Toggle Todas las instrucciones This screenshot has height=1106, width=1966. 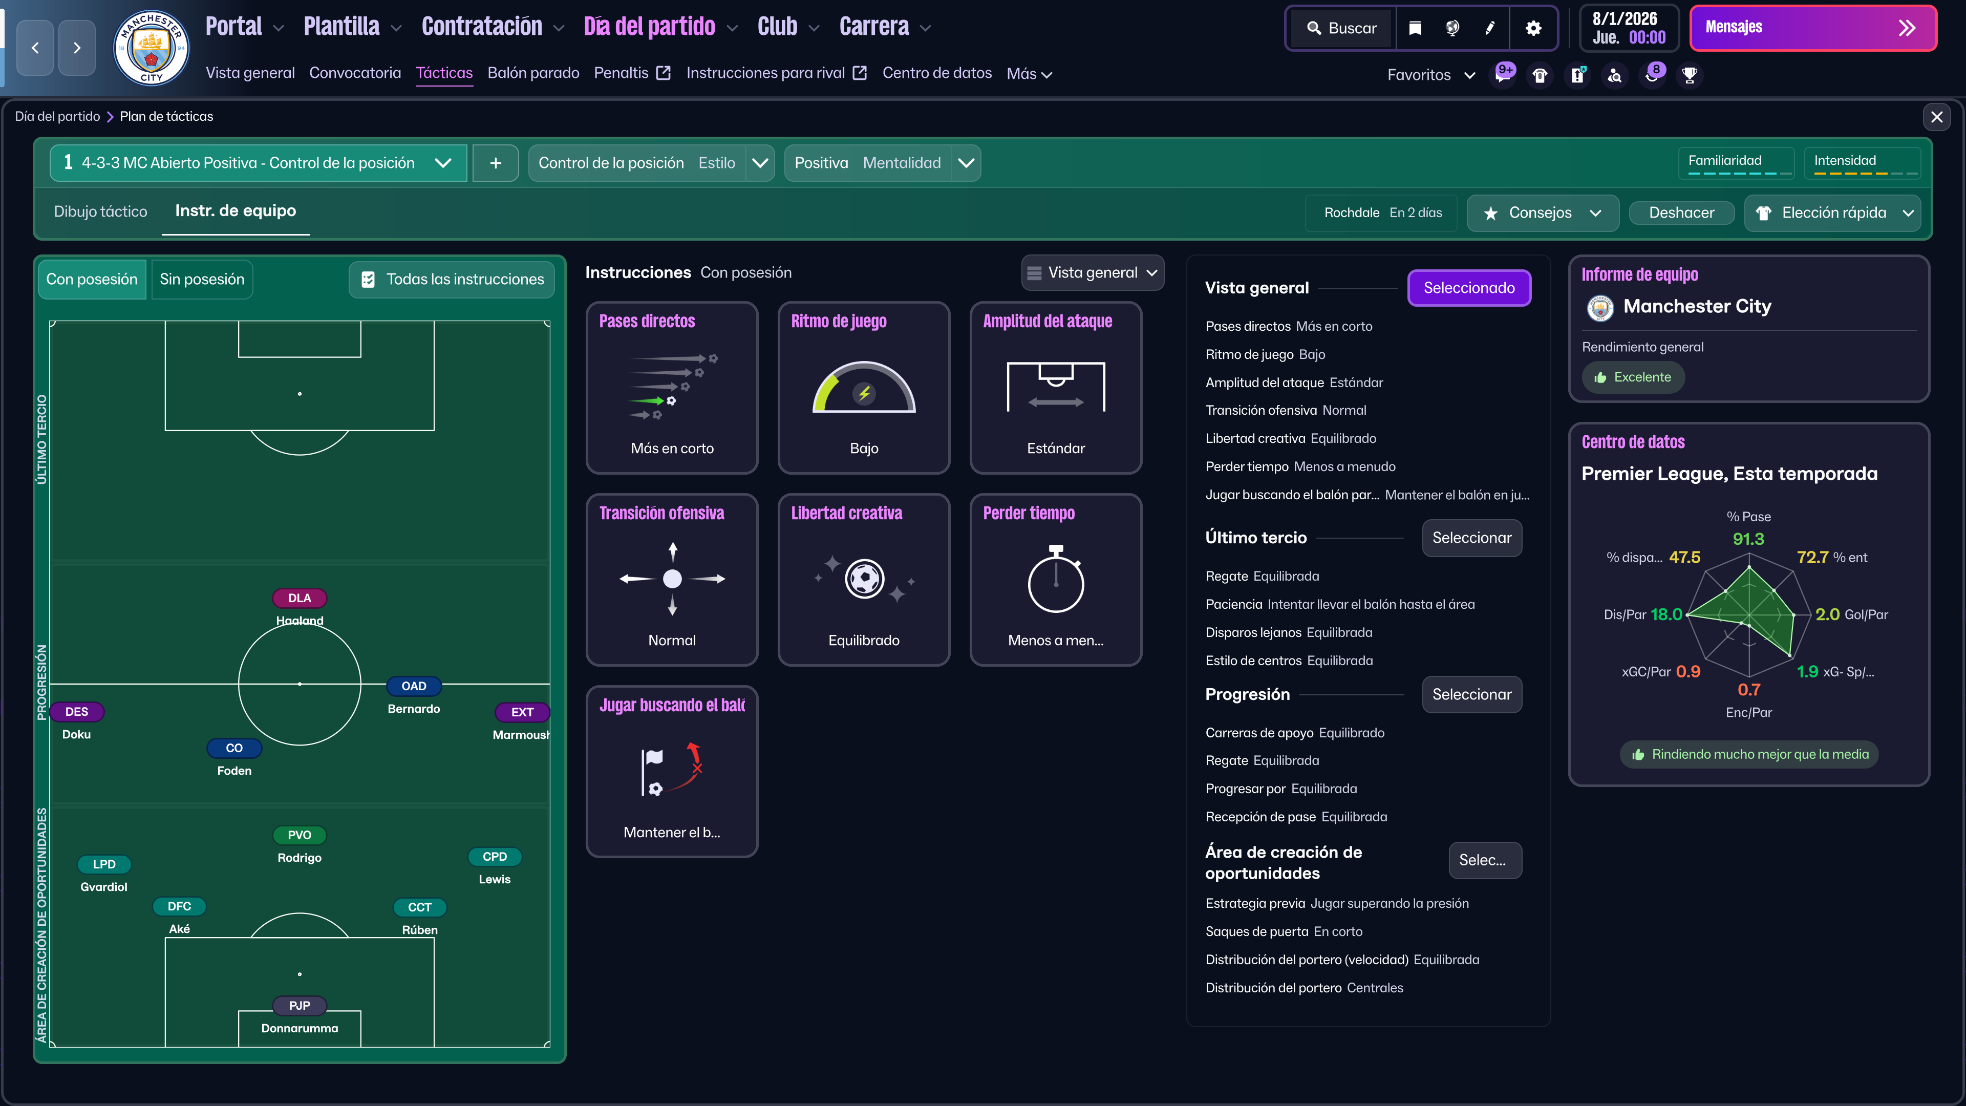pyautogui.click(x=451, y=280)
